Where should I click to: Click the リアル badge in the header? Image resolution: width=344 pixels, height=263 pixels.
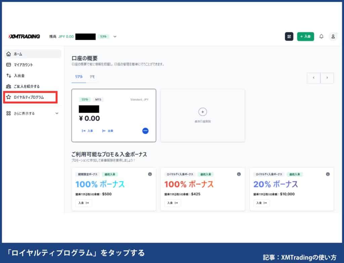pos(103,37)
